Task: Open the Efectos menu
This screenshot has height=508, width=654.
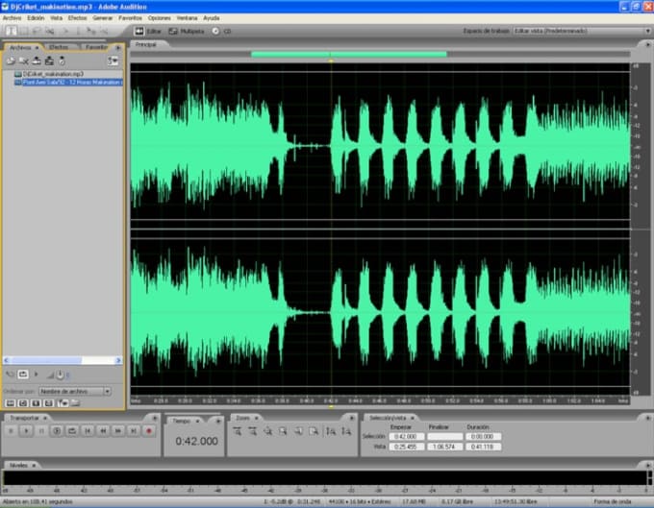Action: pos(78,18)
